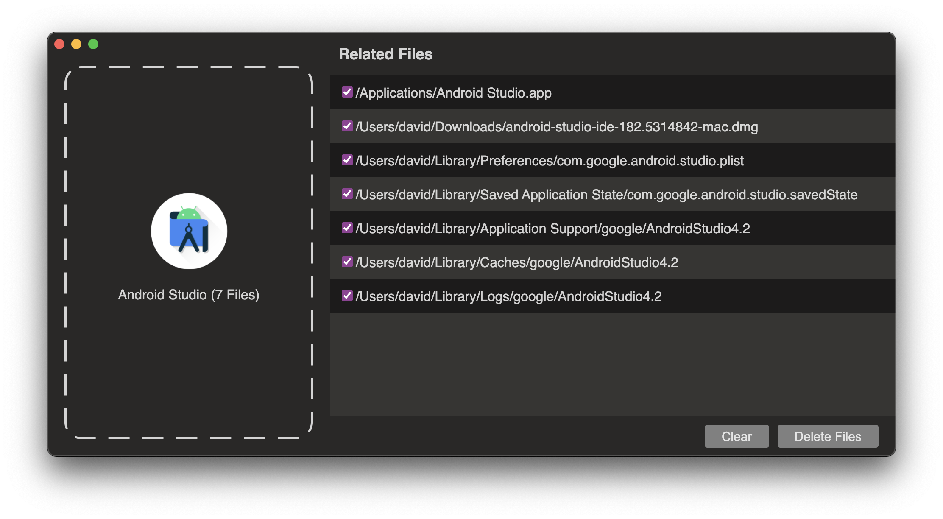Viewport: 943px width, 519px height.
Task: Click the empty area below the file list
Action: pos(612,365)
